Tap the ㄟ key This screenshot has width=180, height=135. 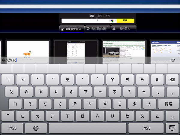click(x=129, y=92)
